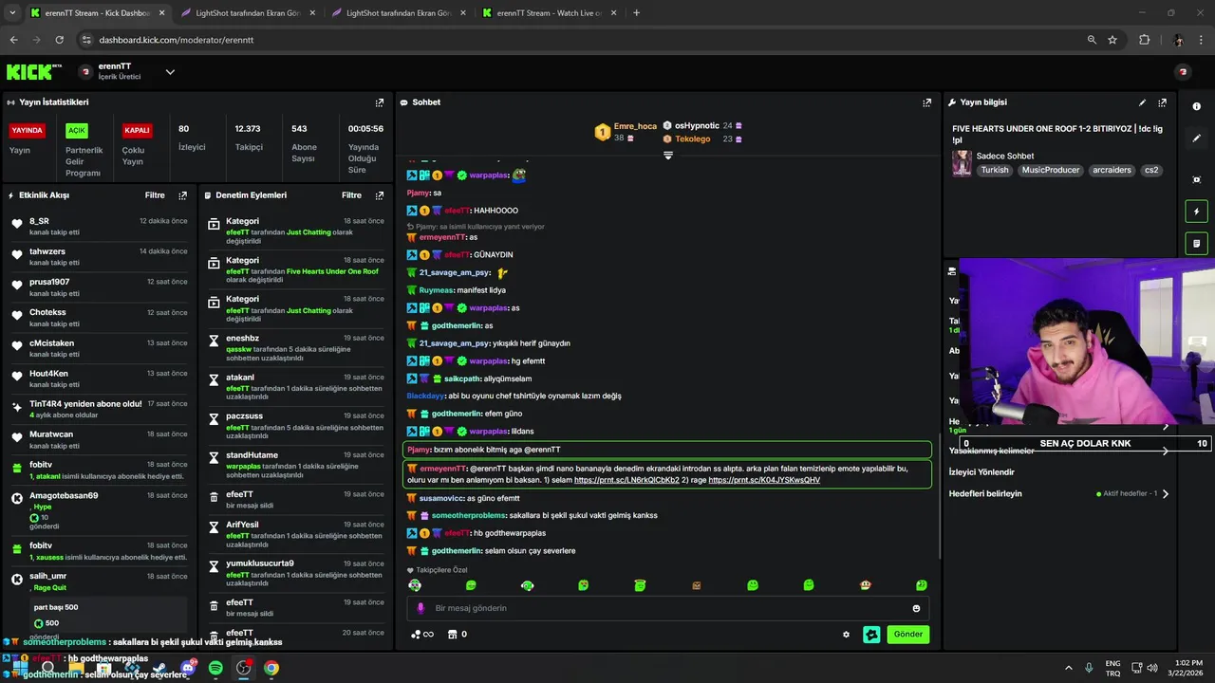Open OBS Studio from the taskbar
This screenshot has width=1215, height=683.
pyautogui.click(x=243, y=668)
